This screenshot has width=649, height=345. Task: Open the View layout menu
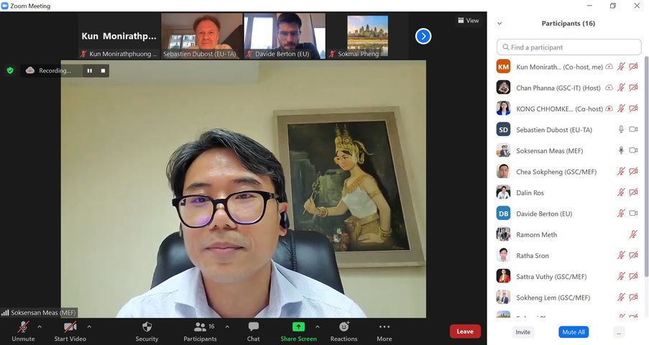[x=469, y=21]
